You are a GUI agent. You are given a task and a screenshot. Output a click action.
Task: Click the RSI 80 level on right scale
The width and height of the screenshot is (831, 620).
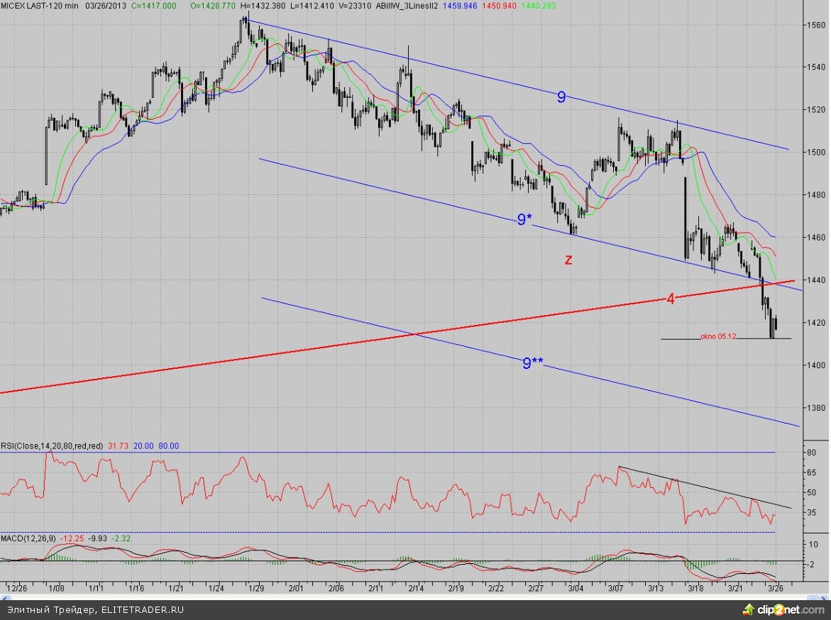point(809,452)
